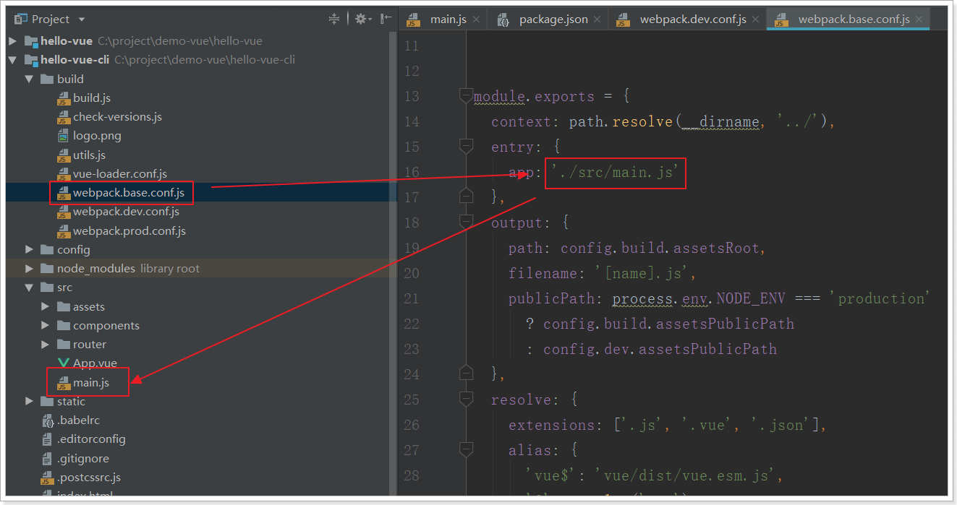
Task: Fold the entry block at line 15
Action: click(x=467, y=147)
